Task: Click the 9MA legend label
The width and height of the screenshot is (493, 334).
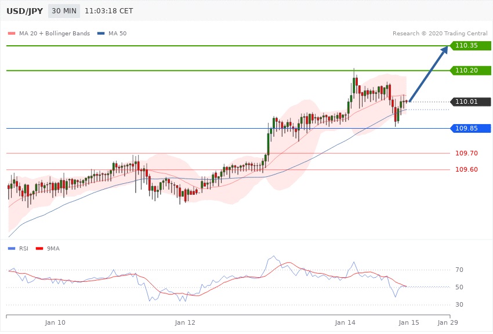Action: coord(53,249)
